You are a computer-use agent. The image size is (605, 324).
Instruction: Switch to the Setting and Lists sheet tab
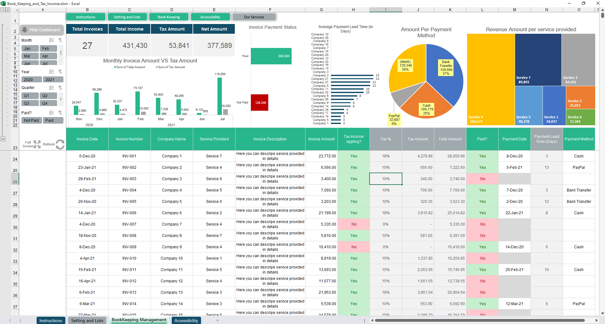pos(87,321)
